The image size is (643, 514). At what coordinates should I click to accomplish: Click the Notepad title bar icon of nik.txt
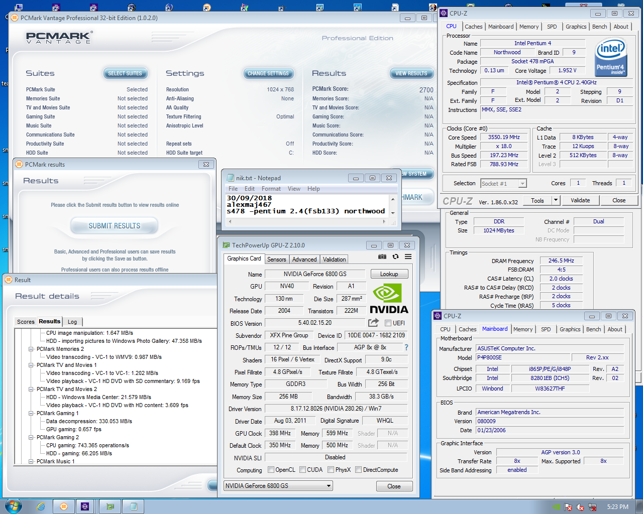(231, 178)
